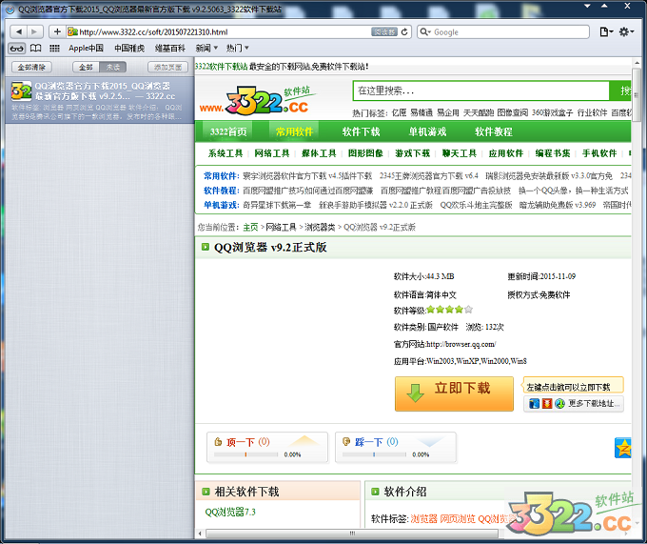Viewport: 647px width, 544px height.
Task: Open the 聊天工具 category
Action: 460,153
